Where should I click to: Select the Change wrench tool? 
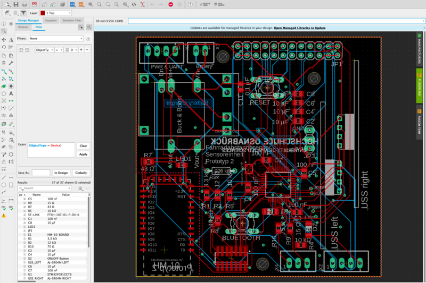tap(11, 63)
